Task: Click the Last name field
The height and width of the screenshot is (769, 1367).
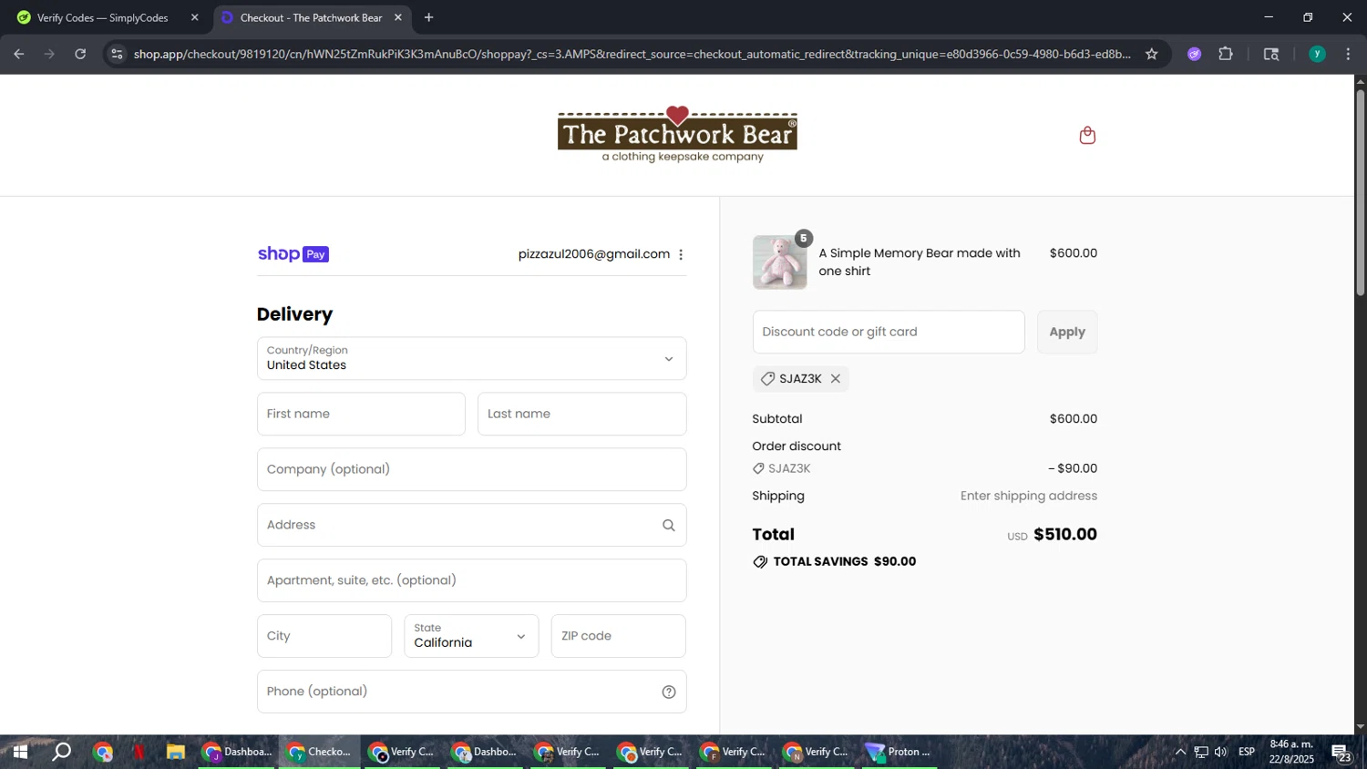Action: coord(581,414)
